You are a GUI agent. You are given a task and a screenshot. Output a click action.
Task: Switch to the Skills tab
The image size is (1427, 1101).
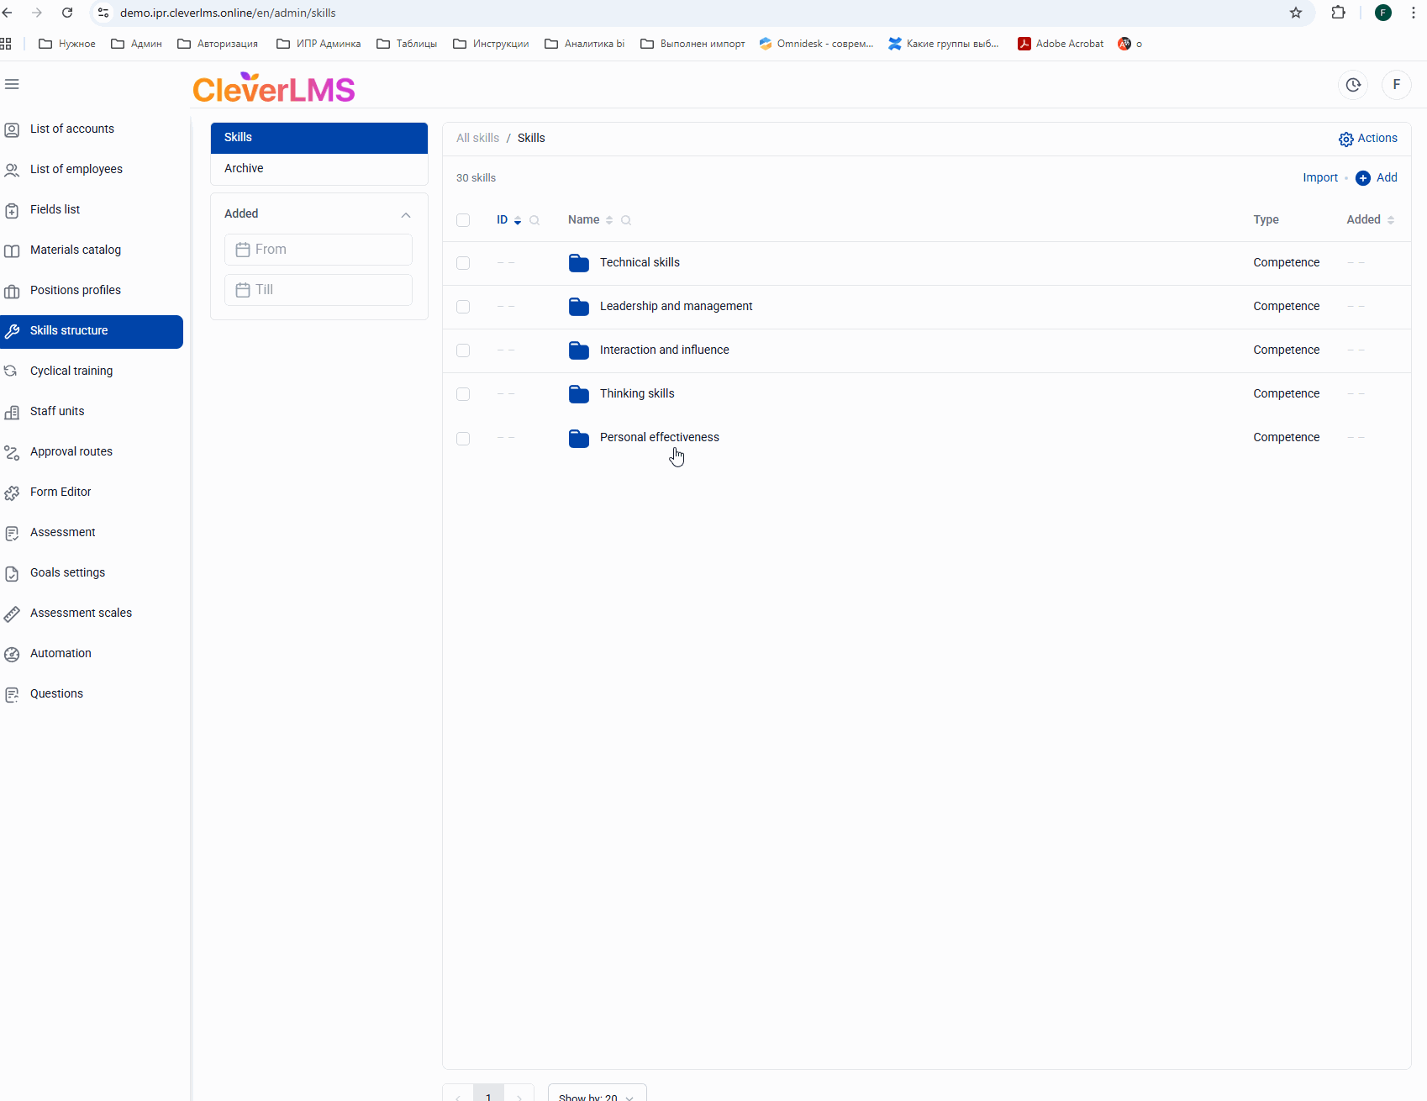click(x=319, y=138)
